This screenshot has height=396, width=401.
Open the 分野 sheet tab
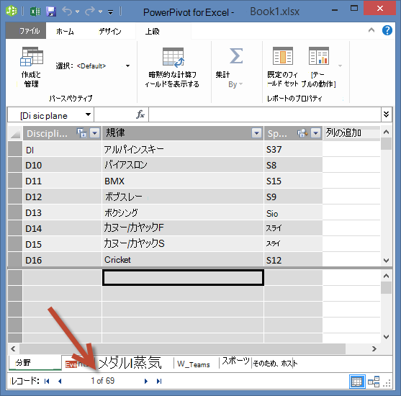click(35, 362)
